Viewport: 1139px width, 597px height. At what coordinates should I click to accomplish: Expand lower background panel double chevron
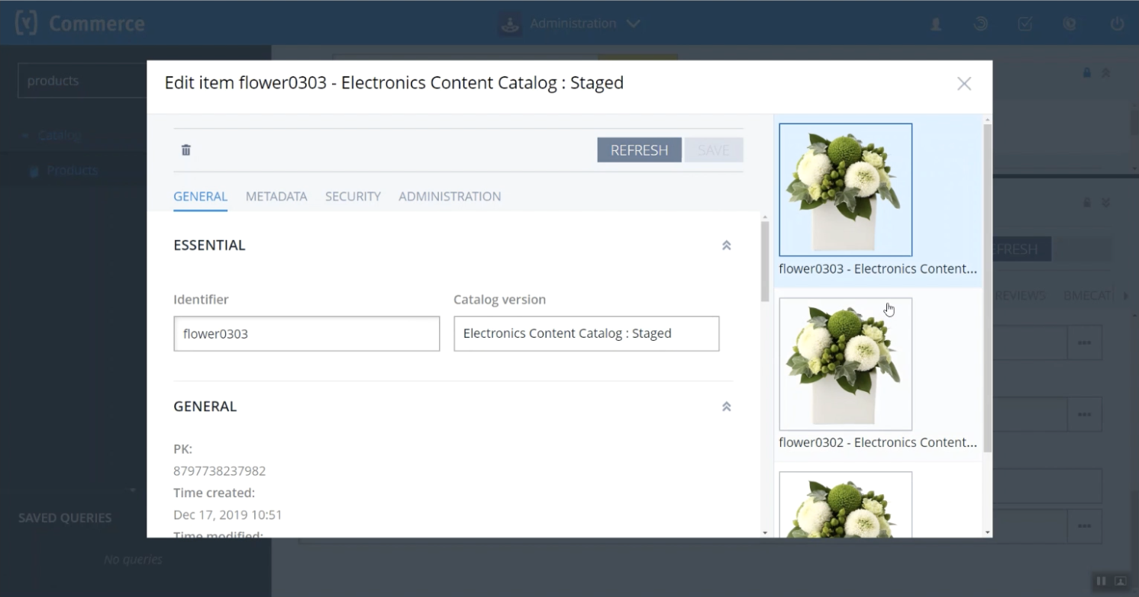point(1105,203)
